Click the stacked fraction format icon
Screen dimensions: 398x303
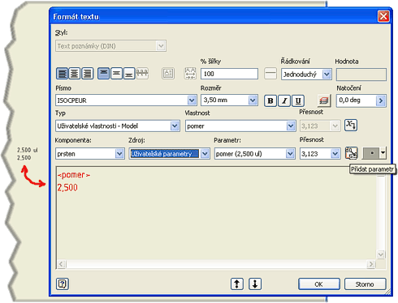pos(142,74)
